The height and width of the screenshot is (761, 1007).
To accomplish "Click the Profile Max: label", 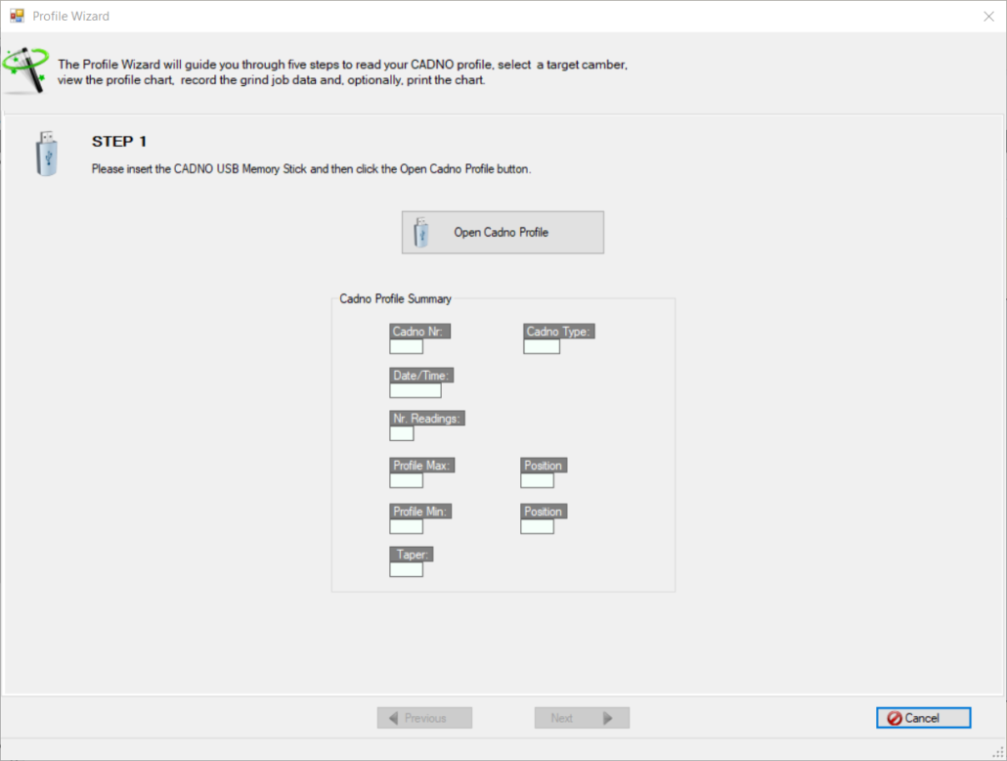I will click(422, 465).
